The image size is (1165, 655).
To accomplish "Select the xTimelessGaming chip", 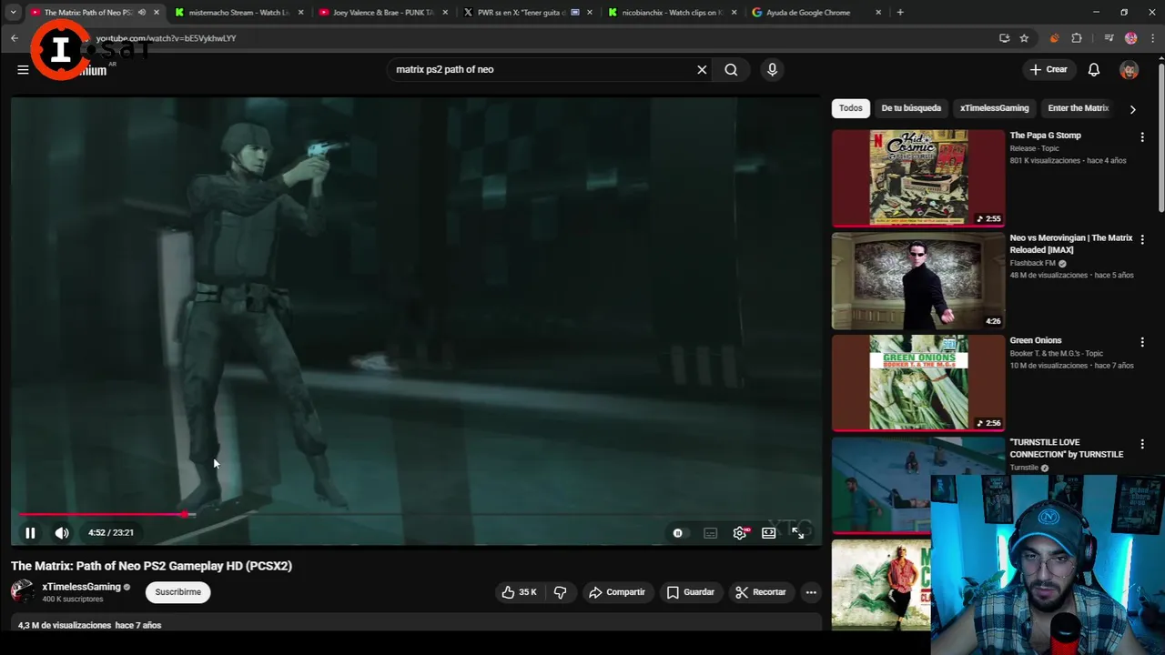I will coord(994,108).
